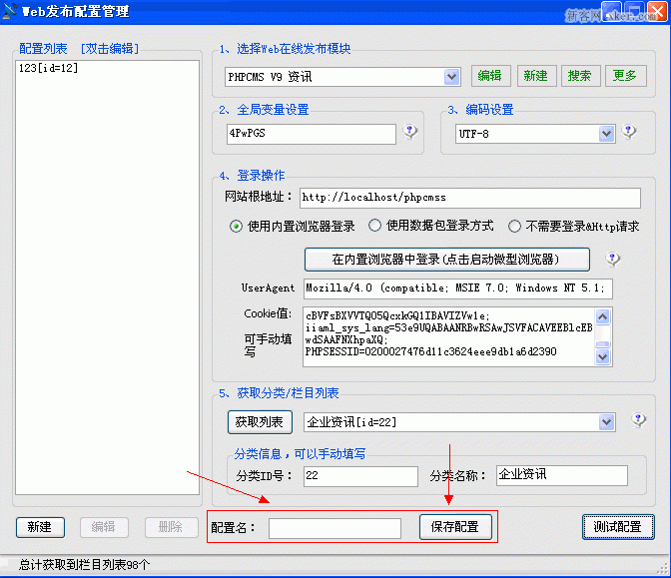The height and width of the screenshot is (578, 671).
Task: Click the green 搜索 module button
Action: [x=579, y=76]
